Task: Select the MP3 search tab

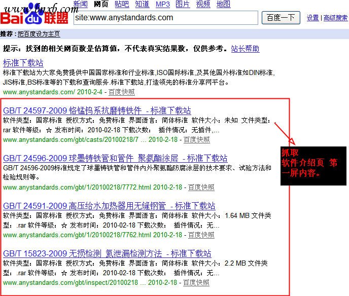Action: pos(162,4)
